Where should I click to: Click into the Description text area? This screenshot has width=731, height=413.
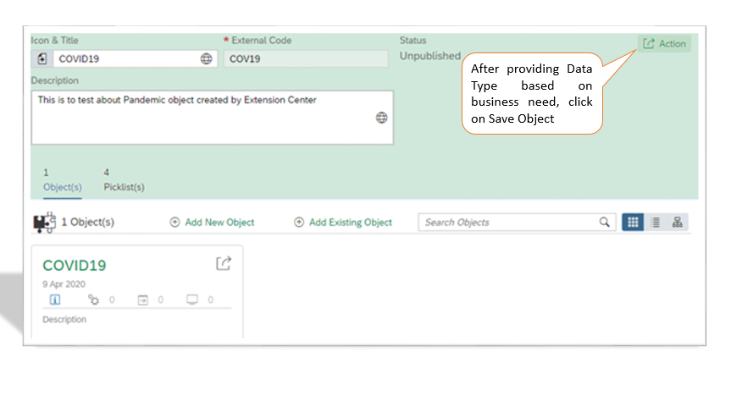[212, 118]
